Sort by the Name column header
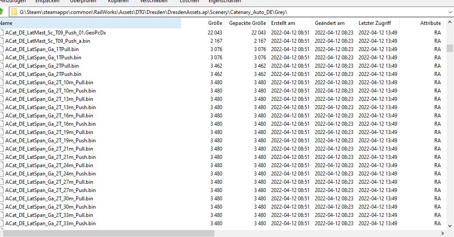Viewport: 454px width, 237px height. tap(91, 23)
